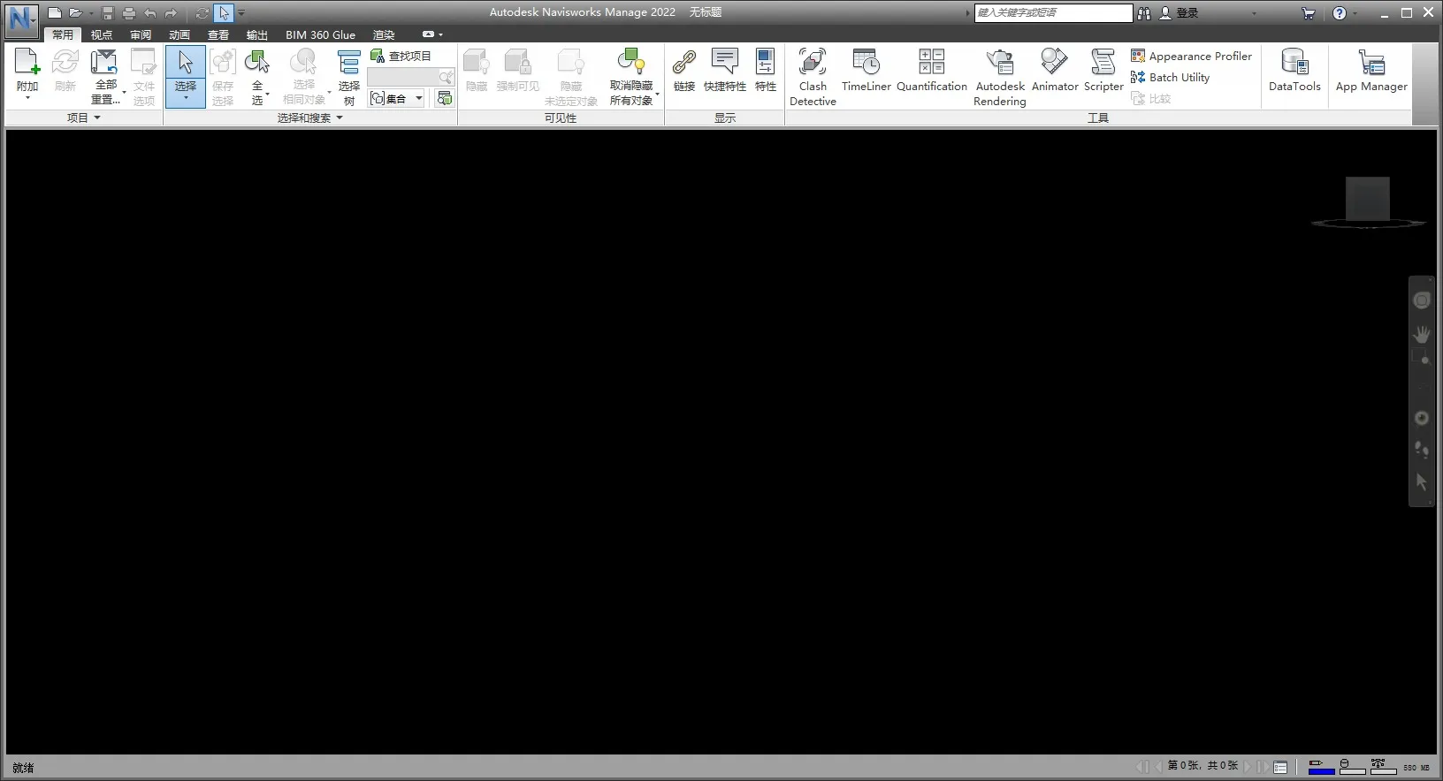Expand the Sets (集合) dropdown

(x=419, y=99)
